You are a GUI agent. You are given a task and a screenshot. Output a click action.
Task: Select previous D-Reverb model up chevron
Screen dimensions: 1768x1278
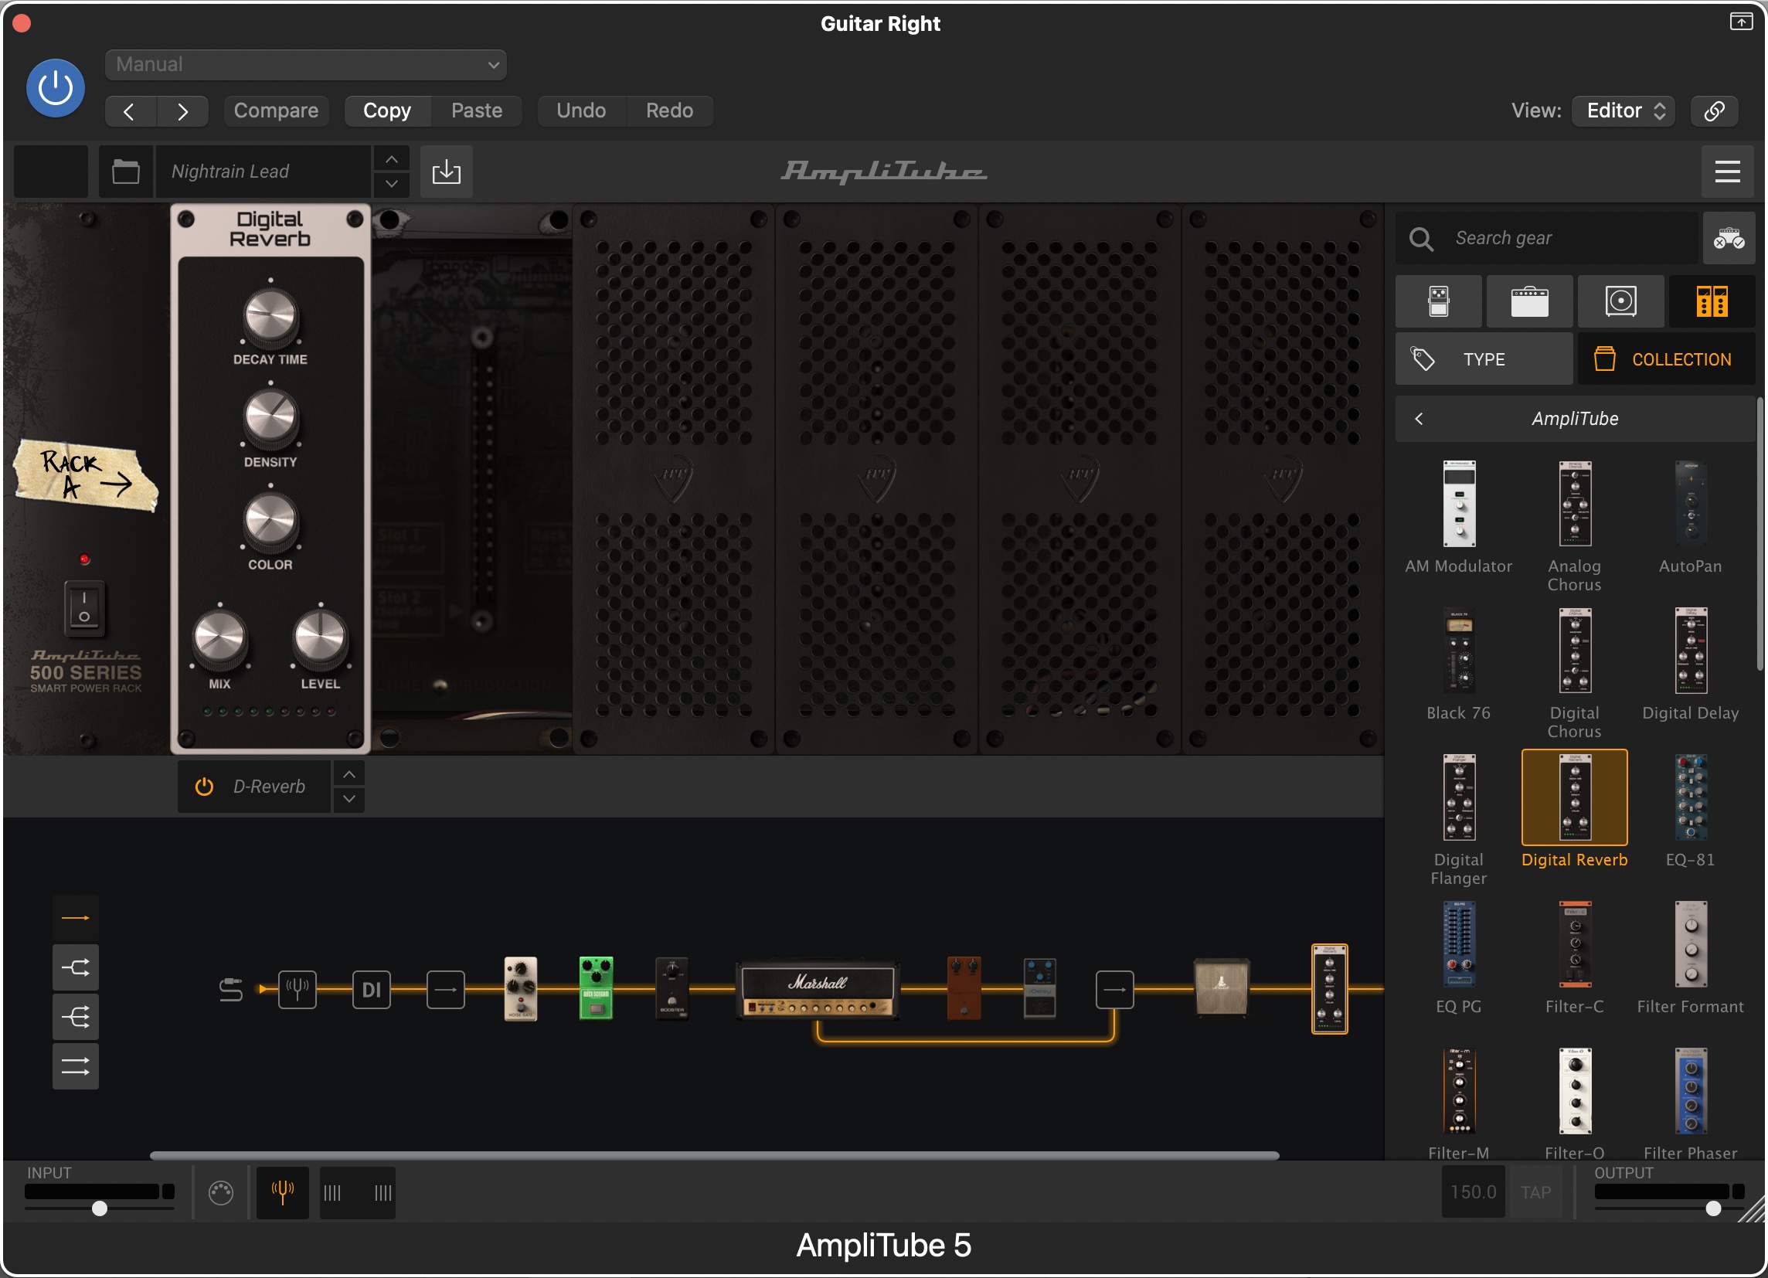(349, 774)
